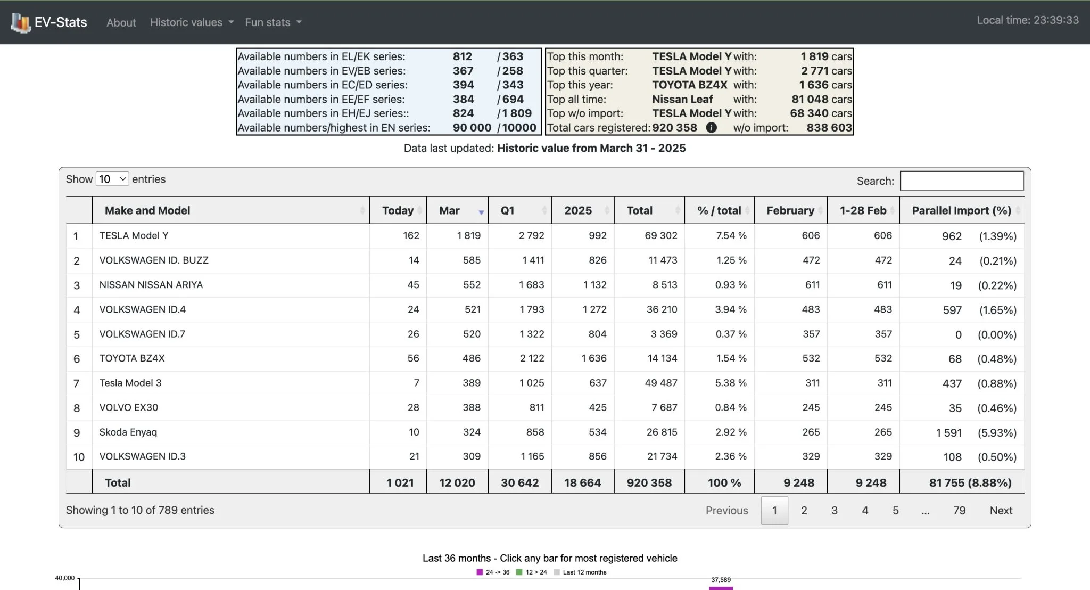This screenshot has height=590, width=1090.
Task: Sort table by Total column header
Action: (x=639, y=210)
